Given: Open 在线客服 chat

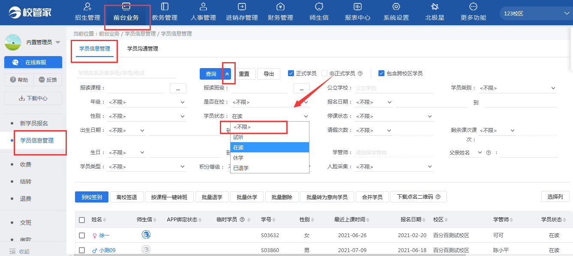Looking at the screenshot, I should coord(33,62).
